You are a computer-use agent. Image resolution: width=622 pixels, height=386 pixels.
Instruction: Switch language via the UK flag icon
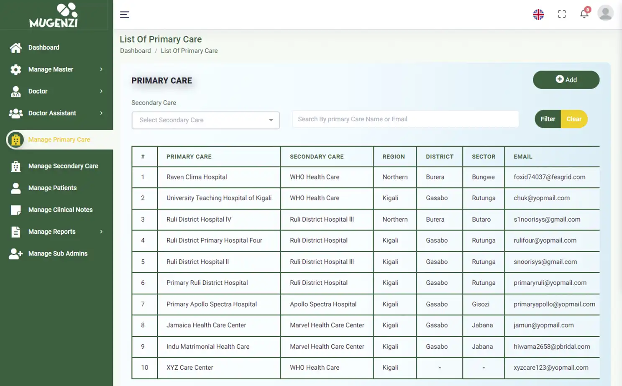pyautogui.click(x=538, y=14)
